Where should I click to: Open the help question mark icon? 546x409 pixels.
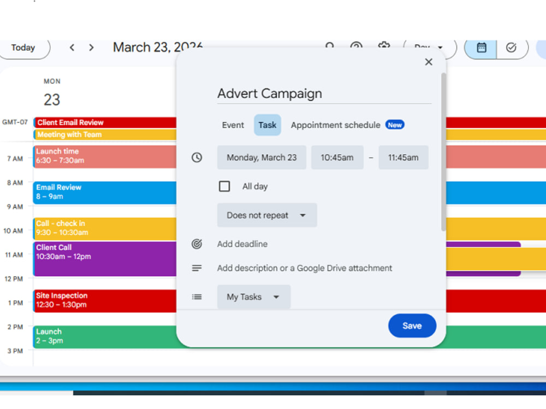click(356, 46)
